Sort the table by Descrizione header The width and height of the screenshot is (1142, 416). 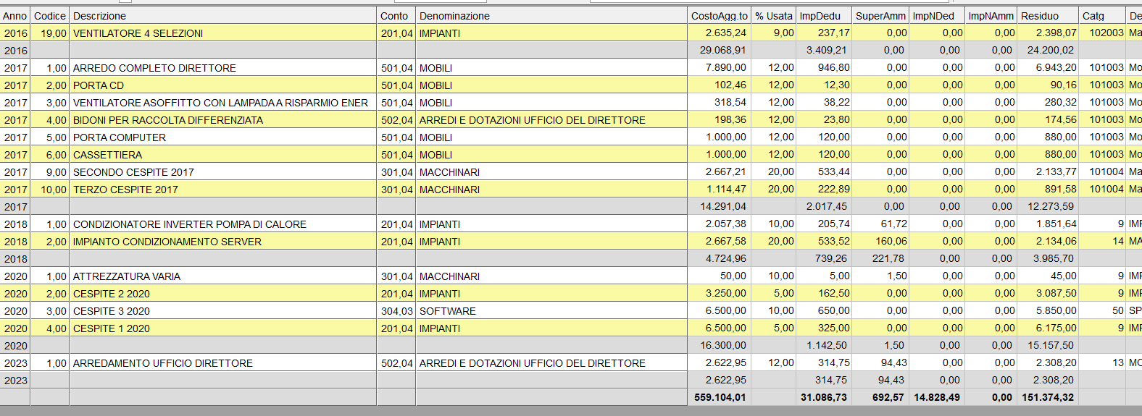(x=99, y=16)
